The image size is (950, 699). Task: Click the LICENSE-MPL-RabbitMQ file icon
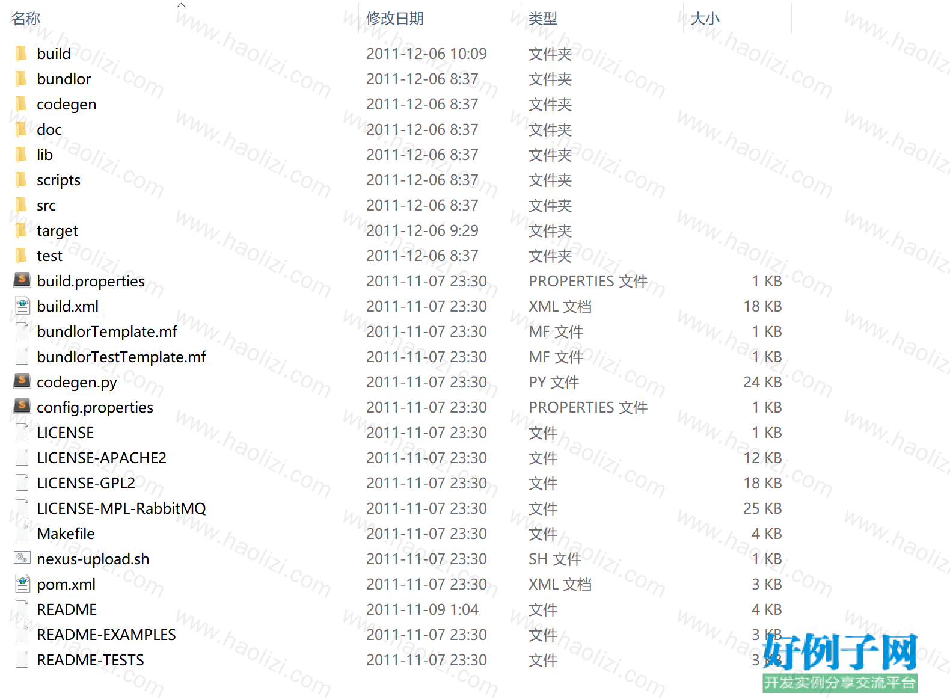(22, 508)
